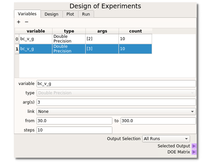Click the variable column header
The height and width of the screenshot is (162, 213).
(x=36, y=31)
